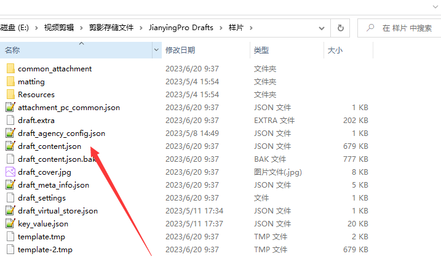Image resolution: width=441 pixels, height=267 pixels.
Task: Click the BAK 文件 type cell
Action: pos(270,159)
